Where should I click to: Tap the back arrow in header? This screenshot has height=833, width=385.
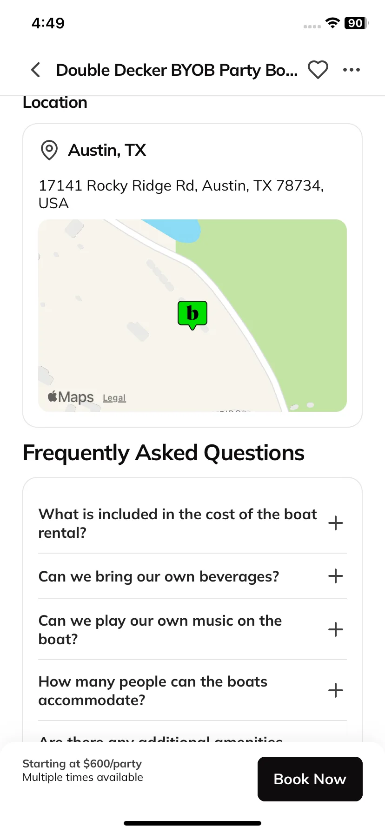pyautogui.click(x=35, y=70)
